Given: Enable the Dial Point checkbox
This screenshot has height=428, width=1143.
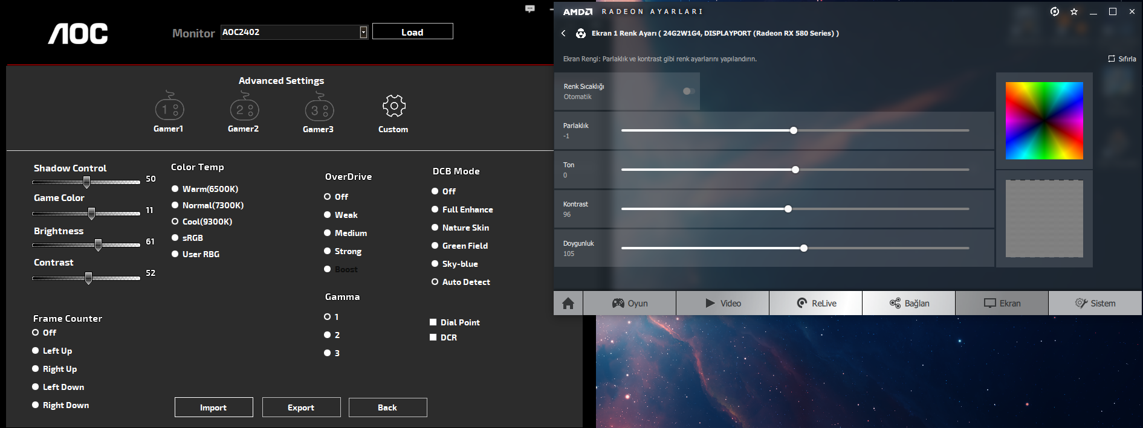Looking at the screenshot, I should (433, 322).
